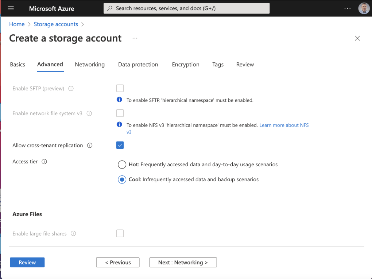Follow the Learn more about NFS v3 link
Image resolution: width=372 pixels, height=279 pixels.
coord(284,125)
